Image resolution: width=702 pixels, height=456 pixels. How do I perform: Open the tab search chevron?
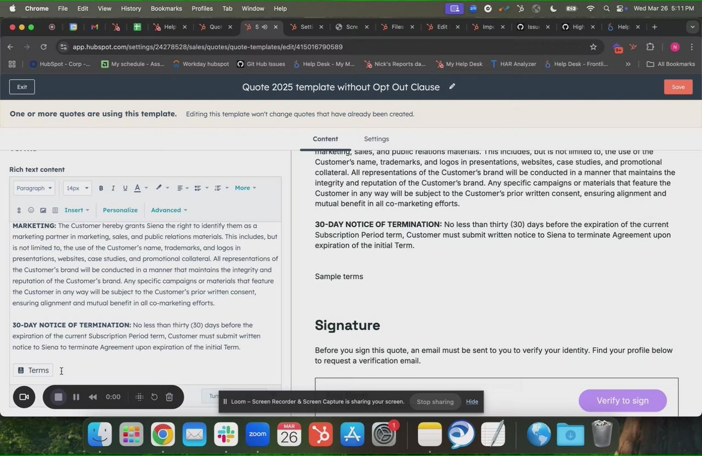click(692, 27)
